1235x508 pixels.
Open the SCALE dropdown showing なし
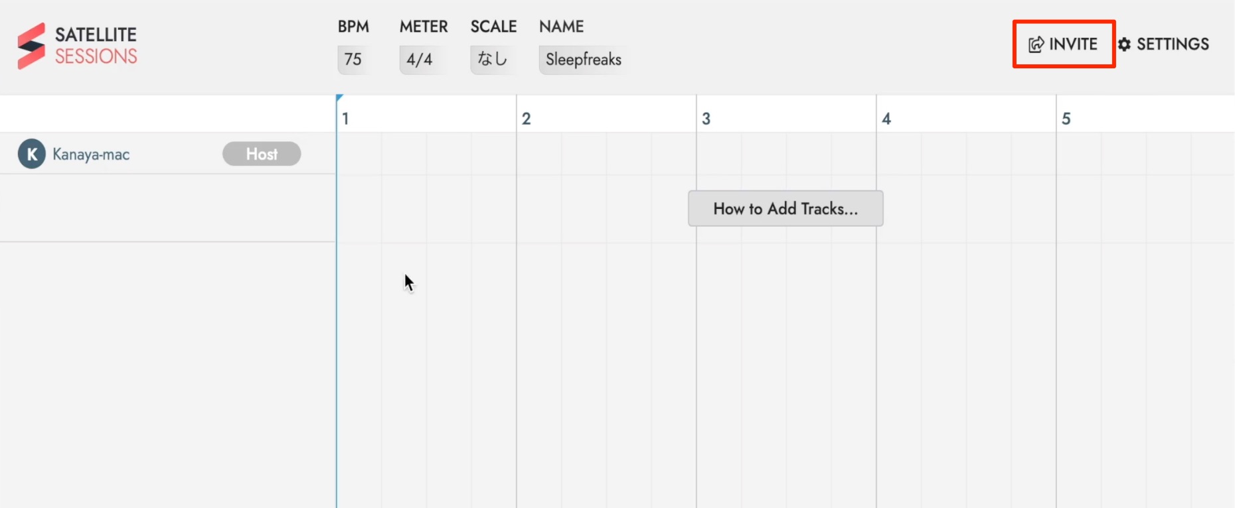tap(493, 60)
